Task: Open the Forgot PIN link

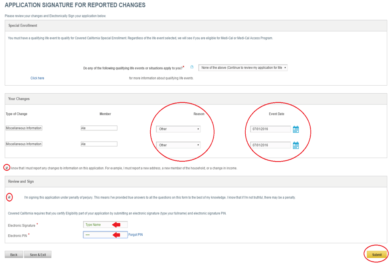Action: click(x=135, y=235)
